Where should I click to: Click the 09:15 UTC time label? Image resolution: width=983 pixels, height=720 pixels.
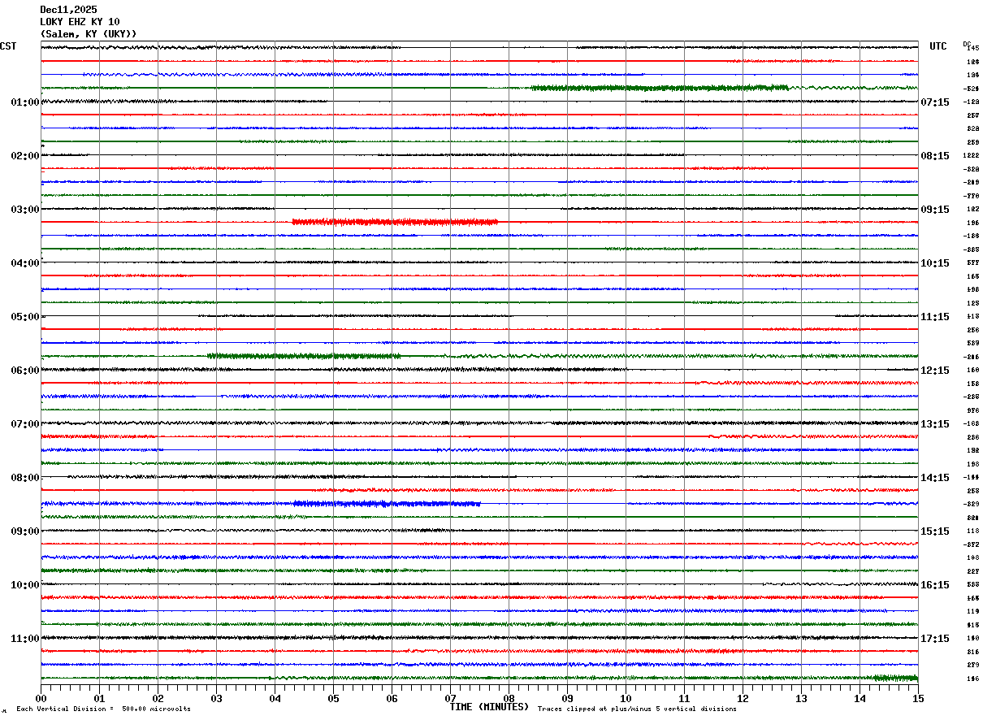point(934,210)
